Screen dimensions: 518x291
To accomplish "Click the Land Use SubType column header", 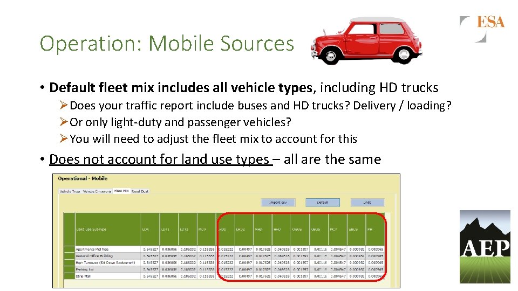I will click(108, 230).
